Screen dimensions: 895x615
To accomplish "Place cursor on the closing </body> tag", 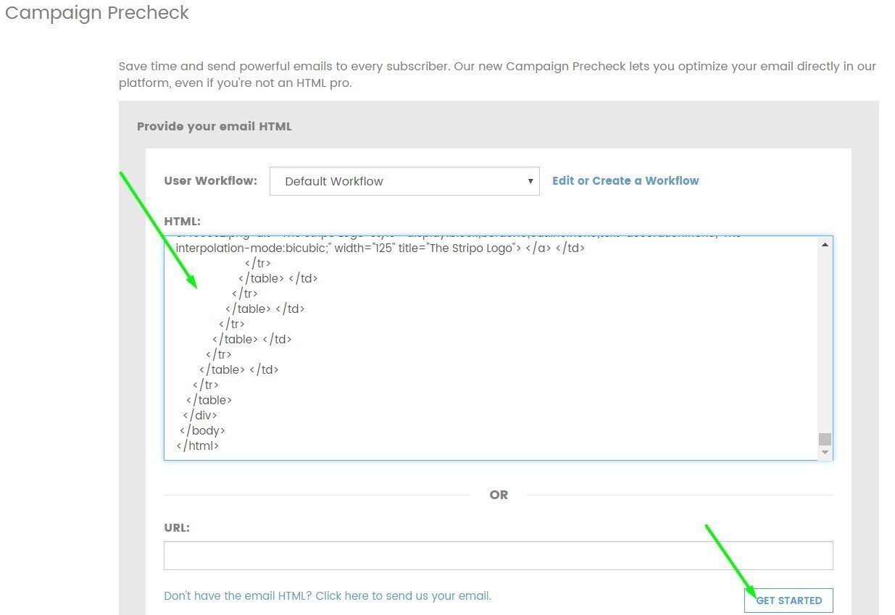I will coord(202,430).
